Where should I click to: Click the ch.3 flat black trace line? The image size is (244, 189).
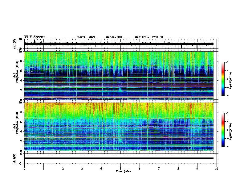coord(119,158)
